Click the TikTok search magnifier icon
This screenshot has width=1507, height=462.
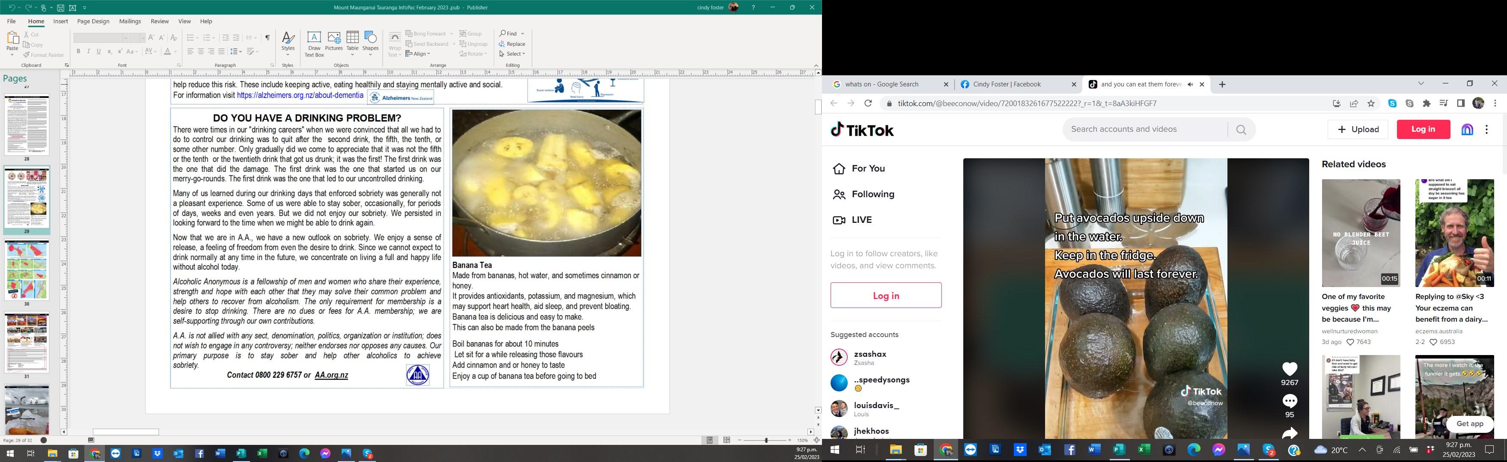[1242, 130]
